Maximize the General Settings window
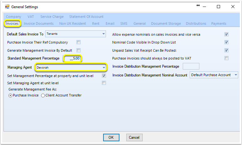242x145 pixels. (218, 7)
